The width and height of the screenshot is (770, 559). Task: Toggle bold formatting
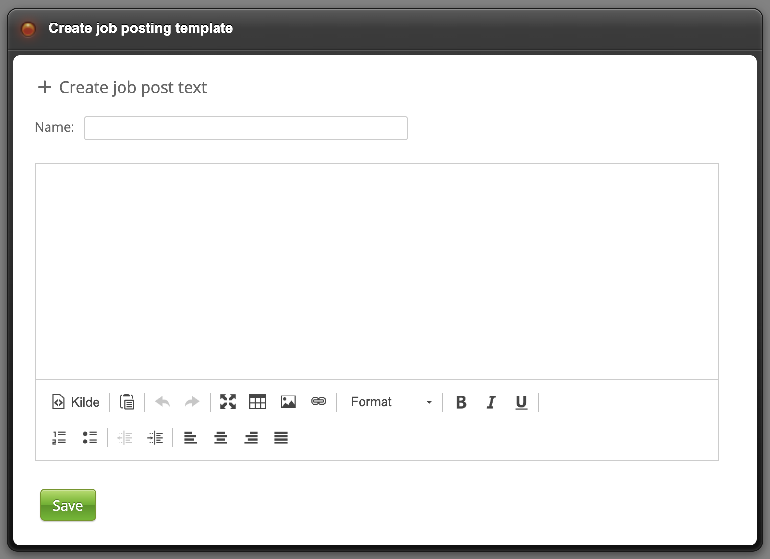[x=461, y=402]
